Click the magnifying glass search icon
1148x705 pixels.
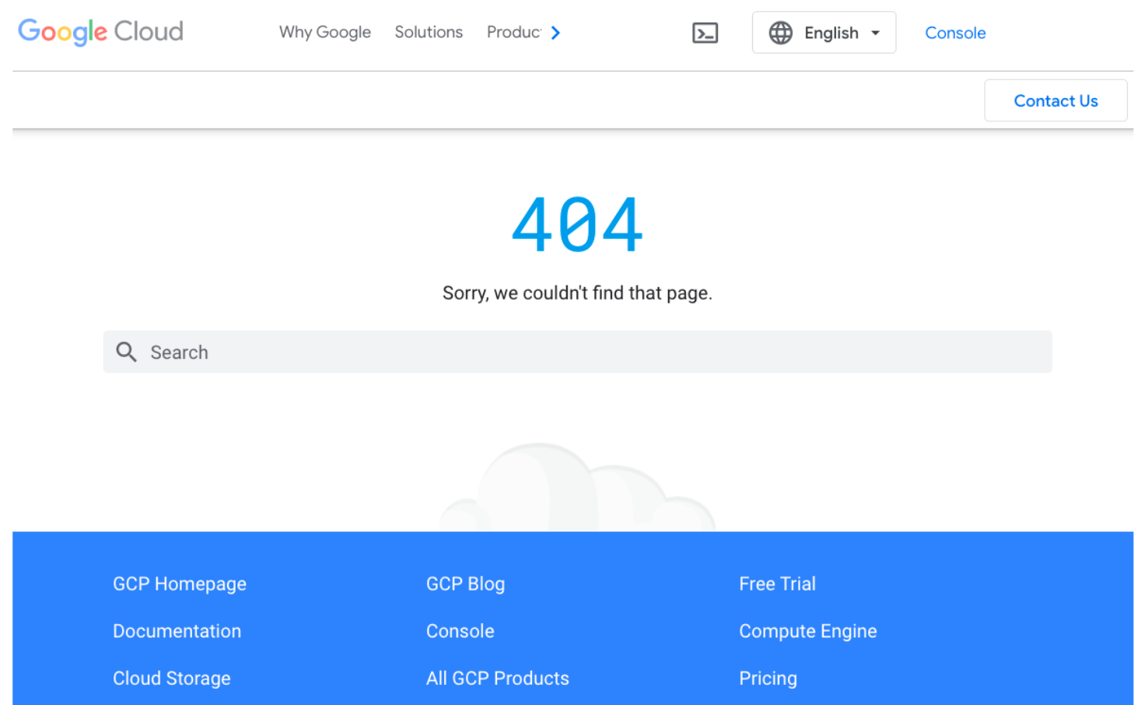pyautogui.click(x=126, y=352)
